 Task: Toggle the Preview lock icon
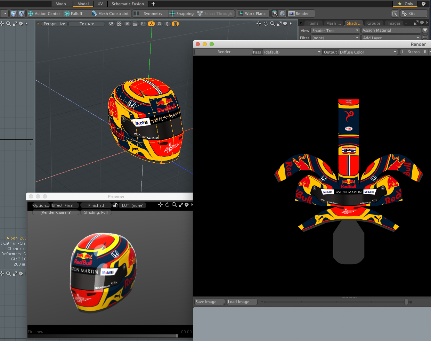click(x=115, y=205)
